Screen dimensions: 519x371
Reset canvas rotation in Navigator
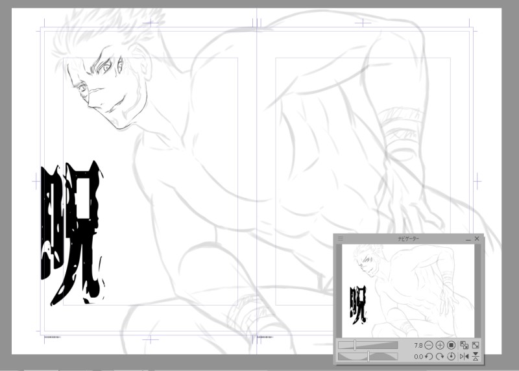click(x=451, y=357)
